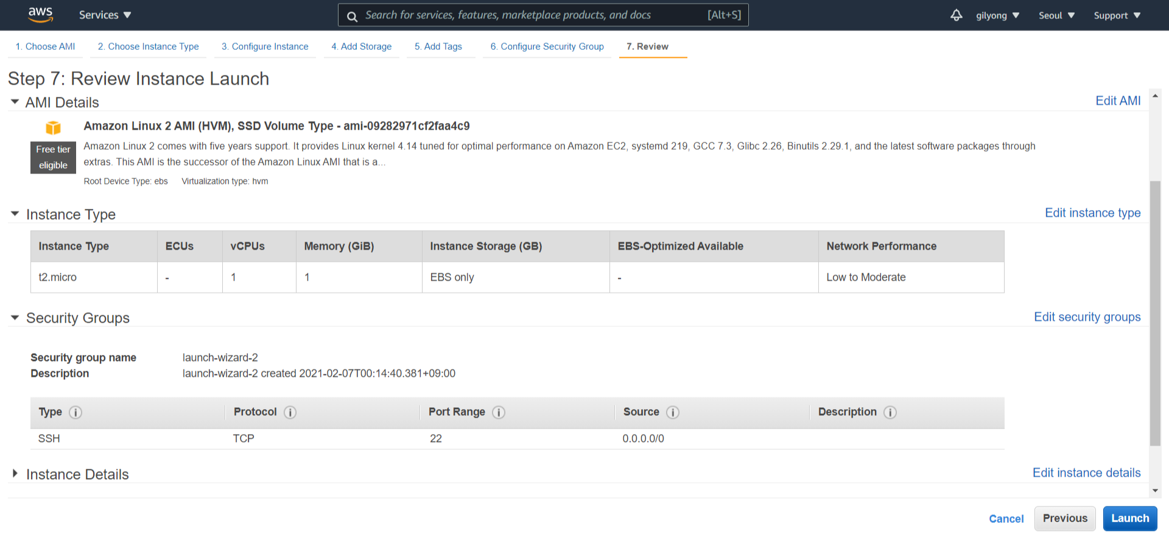Click the TCP protocol cell
The width and height of the screenshot is (1169, 543).
tap(244, 438)
